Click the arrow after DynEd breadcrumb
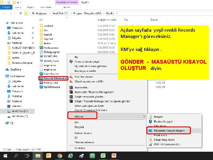Screen dimensions: 213x160 point(117,13)
